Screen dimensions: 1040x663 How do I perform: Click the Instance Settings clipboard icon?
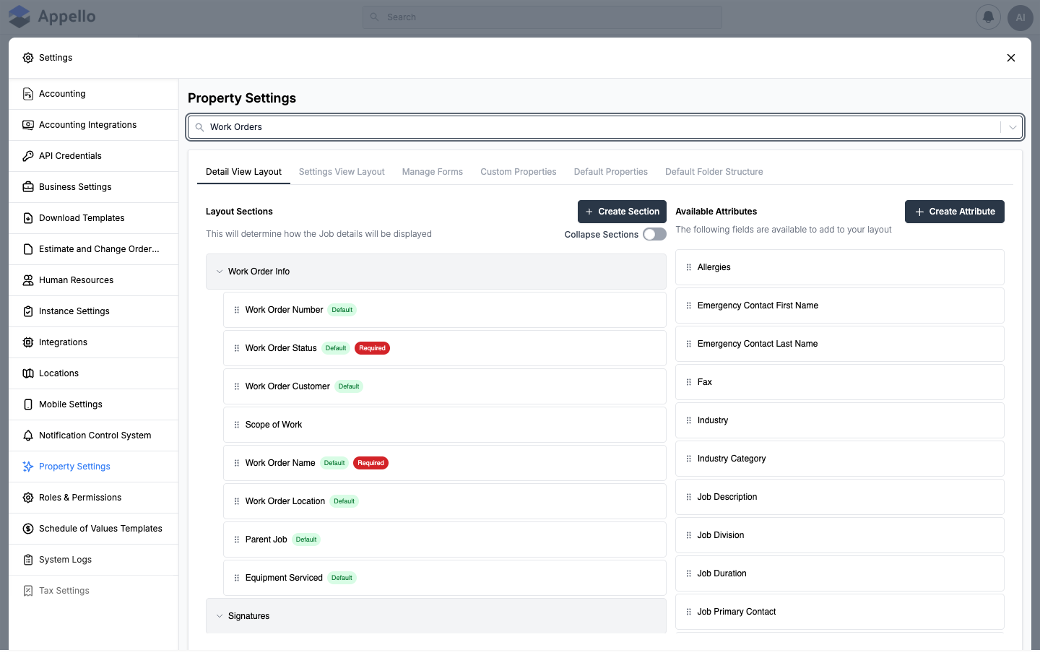click(x=28, y=311)
